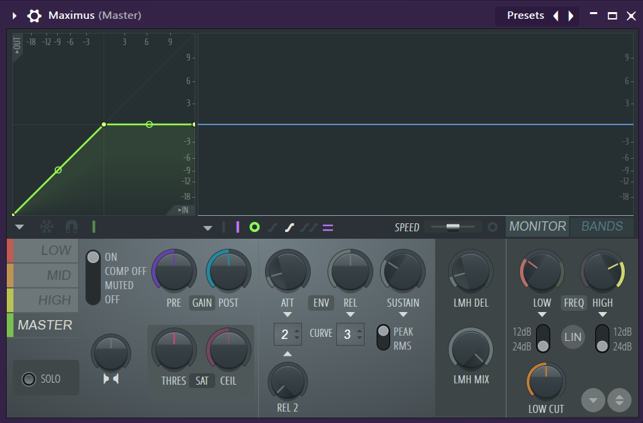The image size is (643, 423).
Task: Select the MASTER band
Action: click(42, 325)
